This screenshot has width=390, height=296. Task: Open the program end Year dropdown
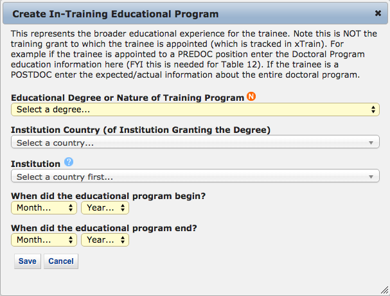tap(105, 239)
